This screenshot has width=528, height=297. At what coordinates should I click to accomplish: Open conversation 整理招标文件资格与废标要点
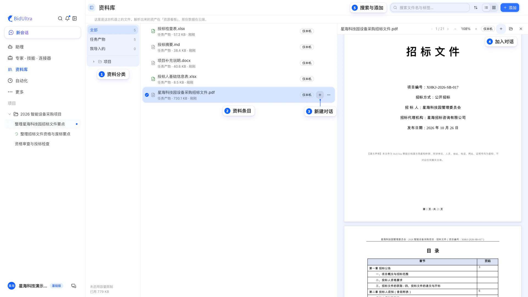[x=43, y=134]
